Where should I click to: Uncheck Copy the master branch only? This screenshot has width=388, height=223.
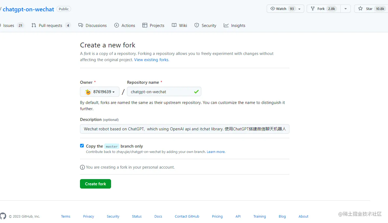(x=82, y=146)
